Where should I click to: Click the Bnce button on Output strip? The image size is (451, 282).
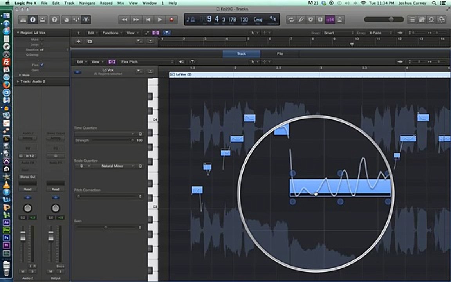[x=60, y=266]
